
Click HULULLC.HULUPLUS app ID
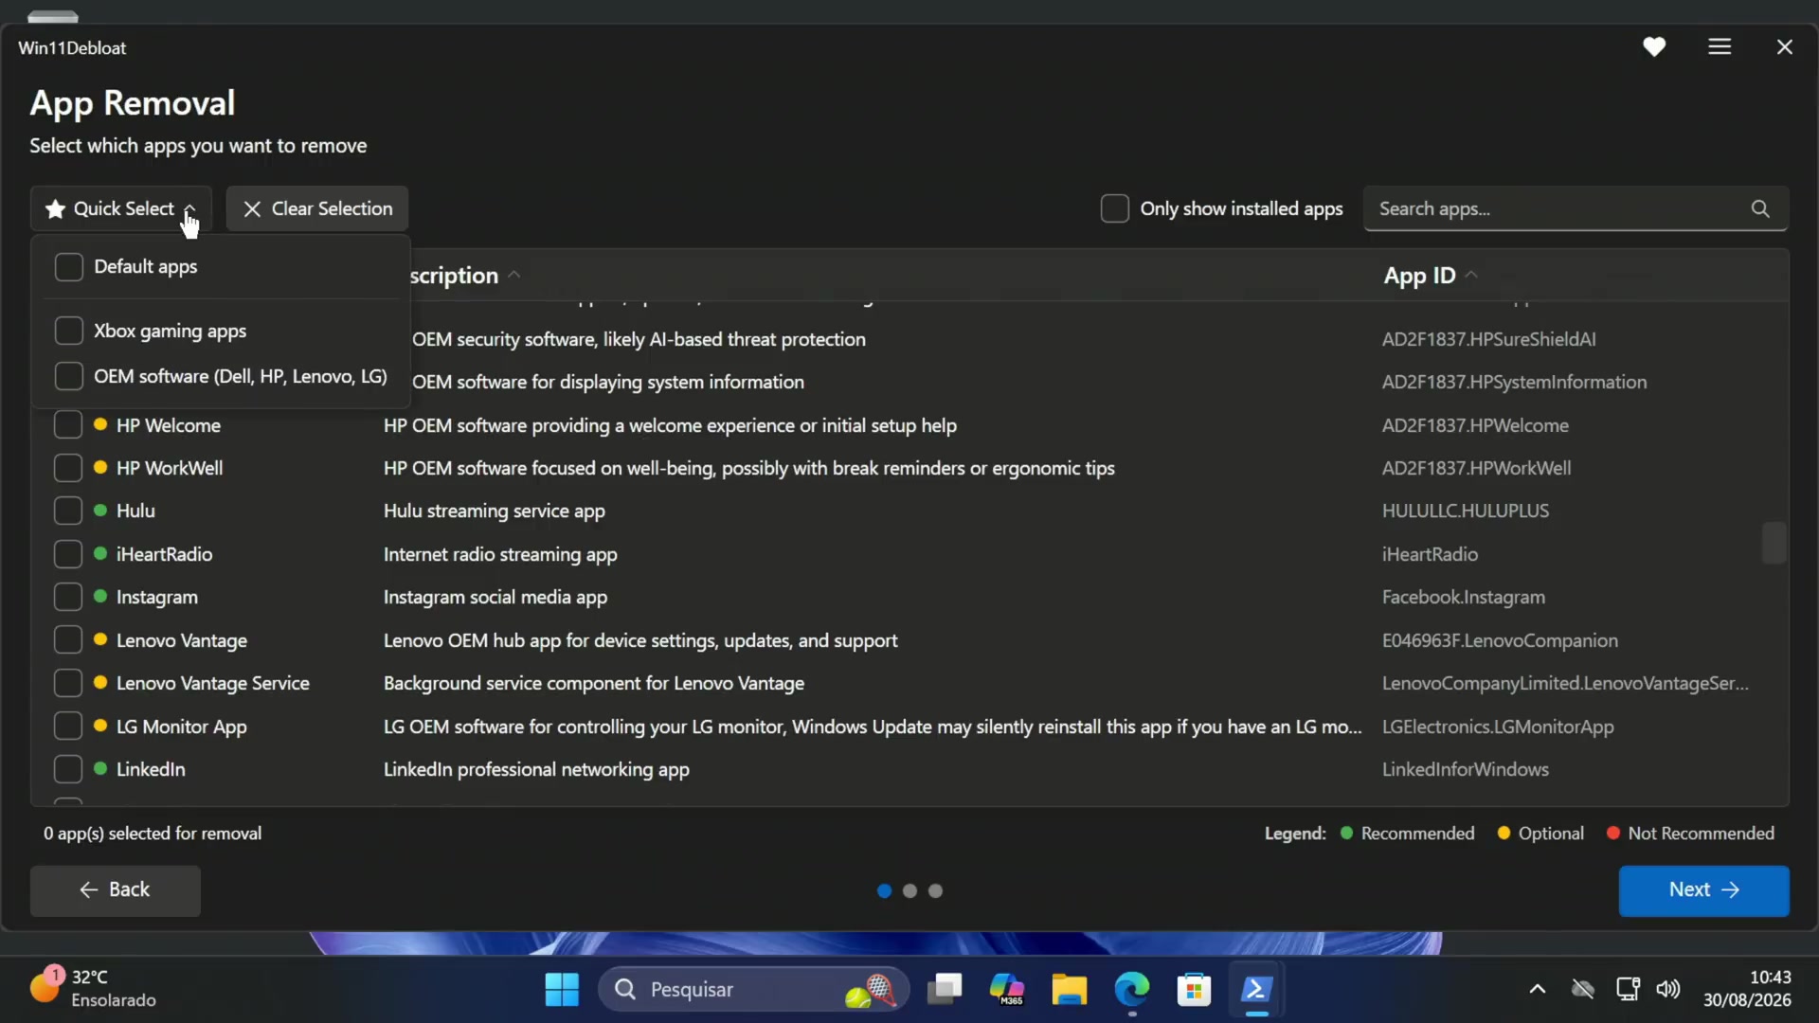pos(1465,511)
